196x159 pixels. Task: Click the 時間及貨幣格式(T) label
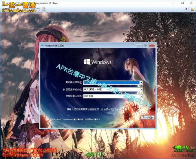[72, 89]
